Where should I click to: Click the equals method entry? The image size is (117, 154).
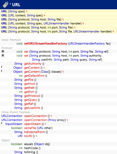[29, 144]
